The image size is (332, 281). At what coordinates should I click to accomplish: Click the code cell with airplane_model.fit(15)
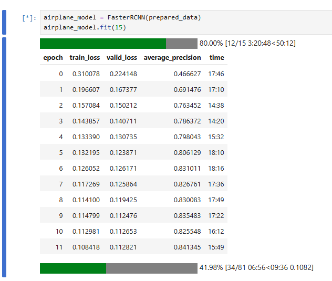[x=186, y=22]
